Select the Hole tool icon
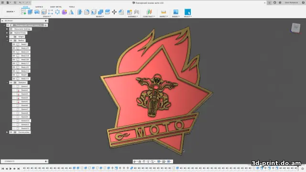Screen dimensions: 306x172 (44, 12)
